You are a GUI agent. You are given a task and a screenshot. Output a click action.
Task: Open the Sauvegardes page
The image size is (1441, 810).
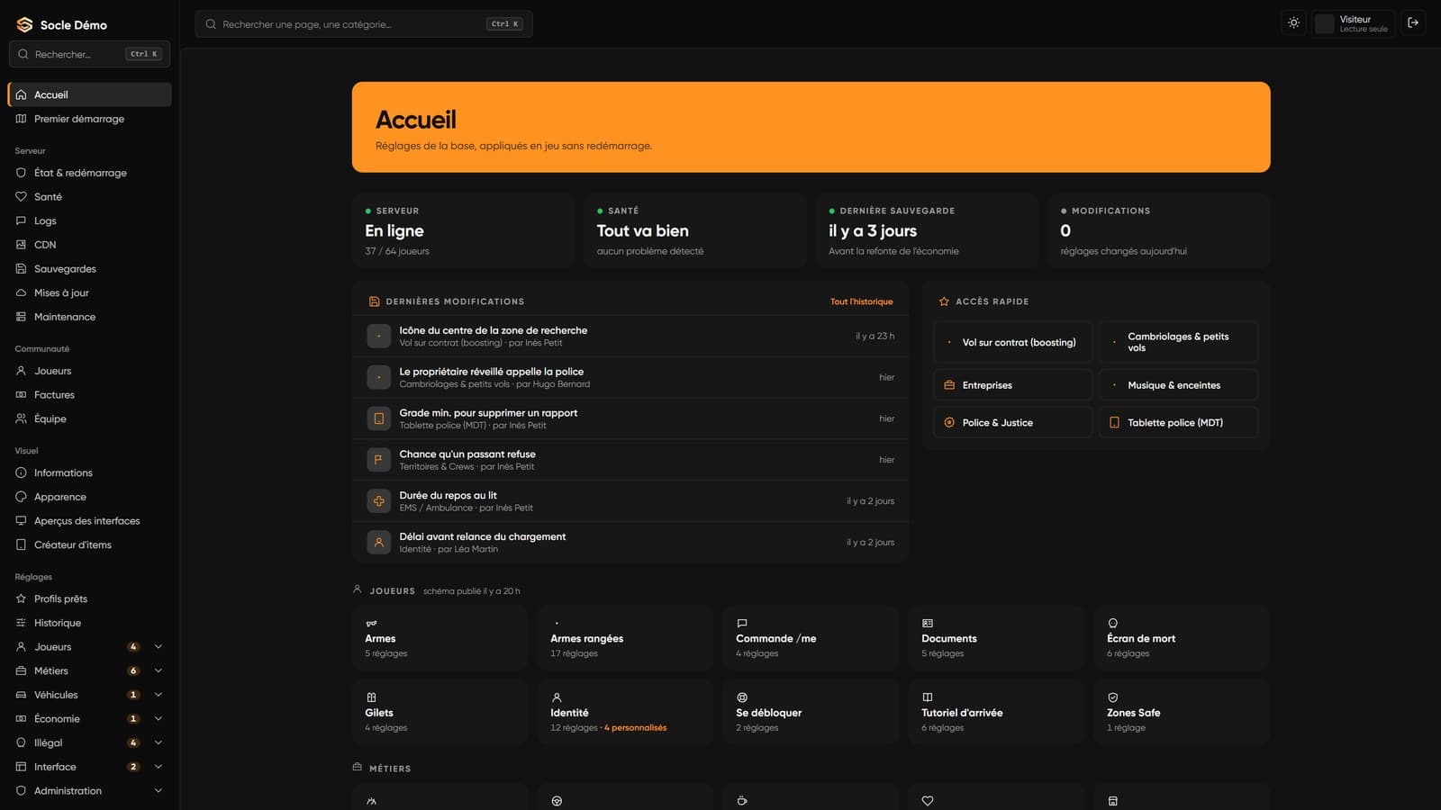pos(89,268)
